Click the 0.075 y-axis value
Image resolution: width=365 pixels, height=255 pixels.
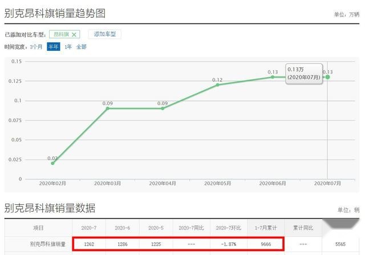point(15,120)
